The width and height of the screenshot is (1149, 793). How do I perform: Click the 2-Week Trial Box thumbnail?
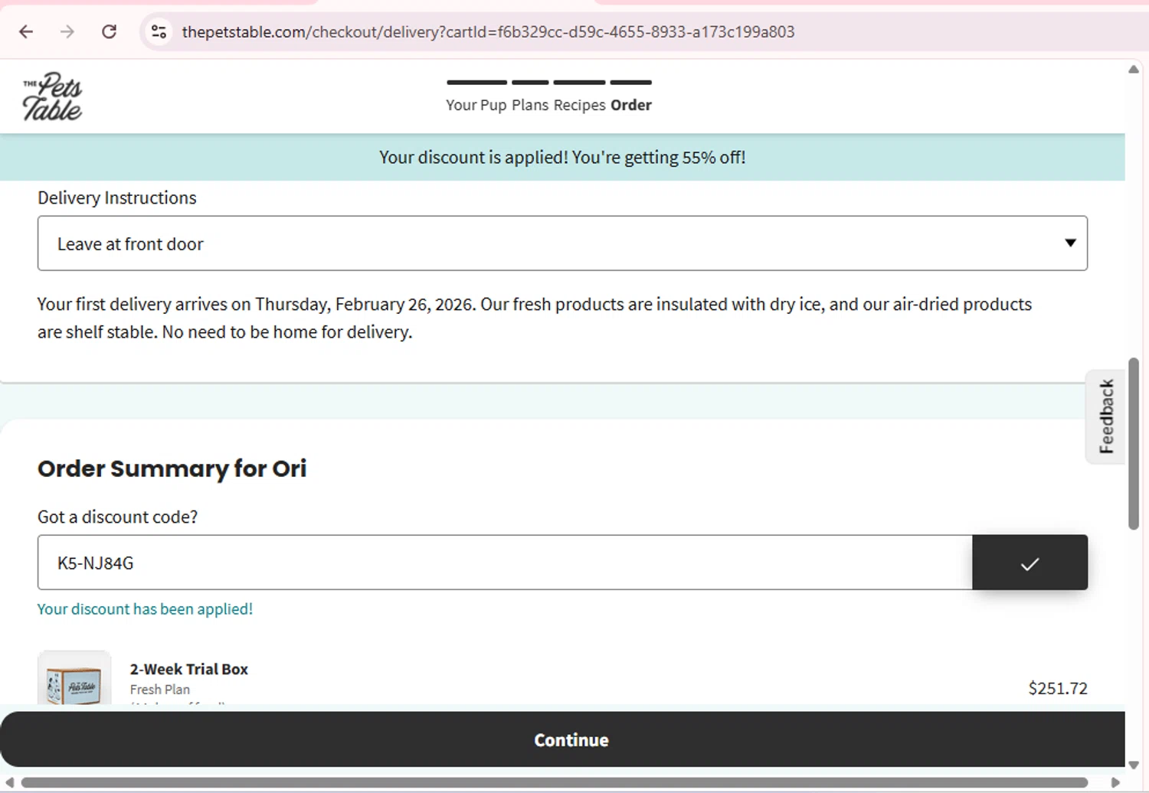click(74, 678)
